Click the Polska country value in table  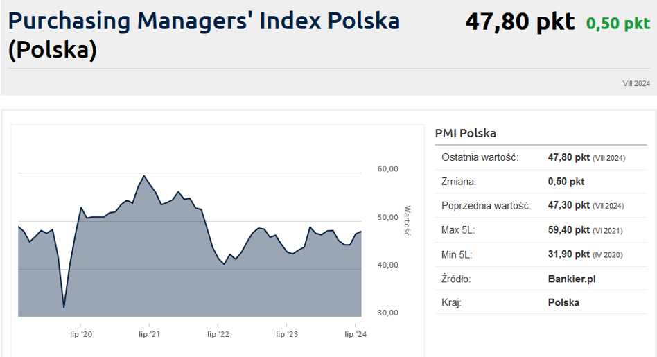[563, 302]
